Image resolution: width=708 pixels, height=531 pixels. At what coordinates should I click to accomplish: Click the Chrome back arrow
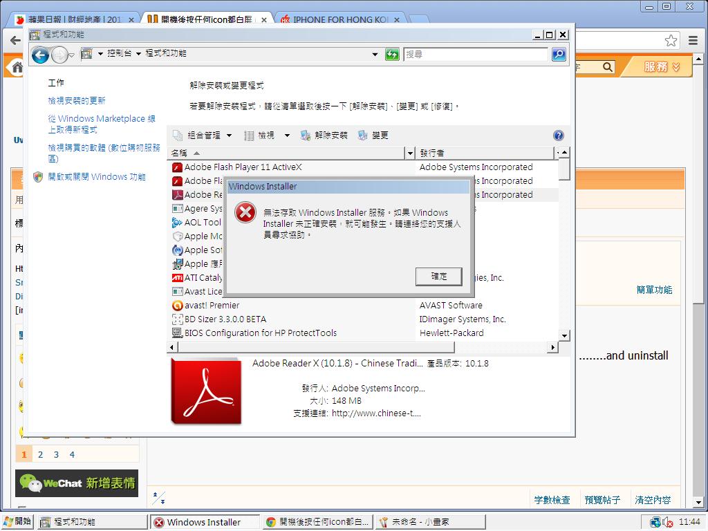(15, 41)
